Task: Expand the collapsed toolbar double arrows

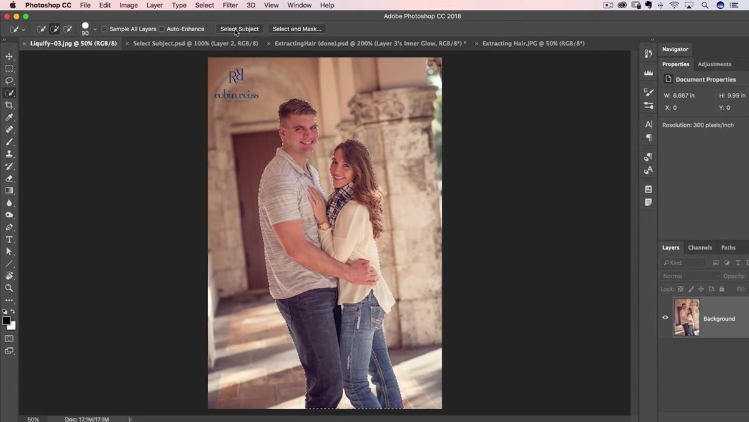Action: (4, 40)
